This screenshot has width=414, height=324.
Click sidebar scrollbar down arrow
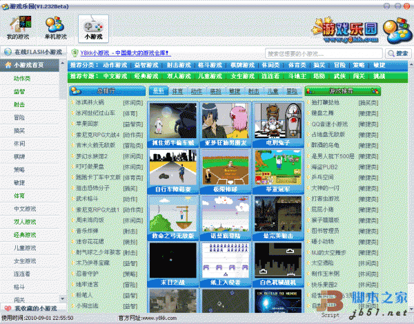coord(63,299)
